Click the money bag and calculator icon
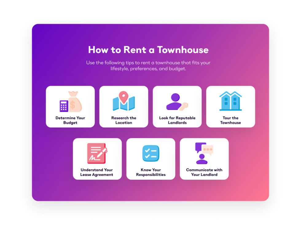301x225 pixels. coord(71,102)
